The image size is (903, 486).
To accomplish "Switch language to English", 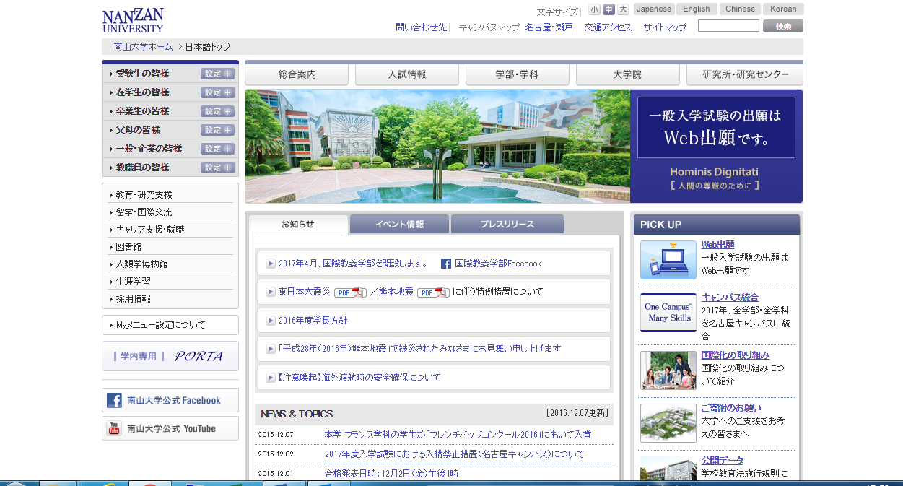I will click(x=697, y=9).
